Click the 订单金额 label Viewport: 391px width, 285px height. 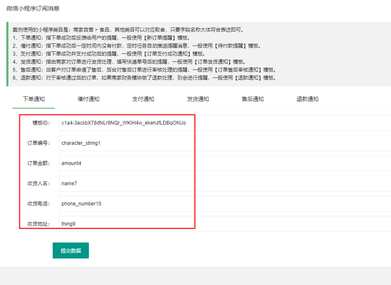tap(39, 163)
